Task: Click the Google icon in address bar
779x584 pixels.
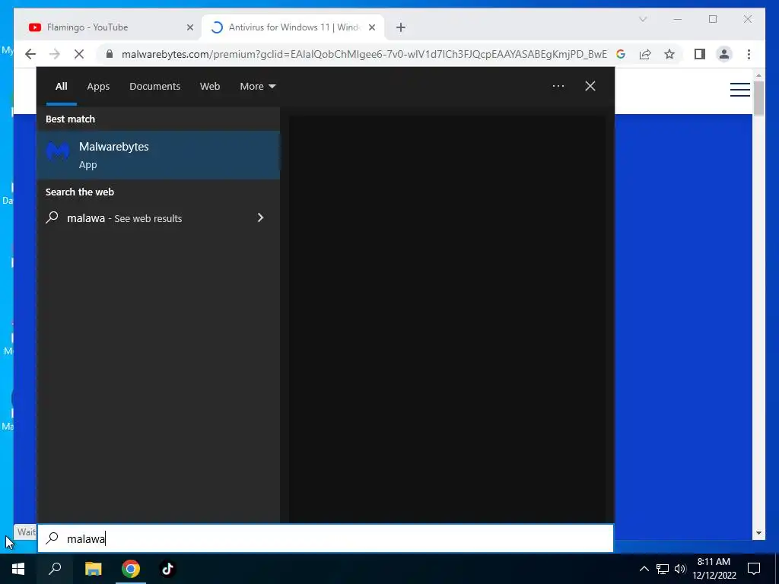Action: (621, 54)
